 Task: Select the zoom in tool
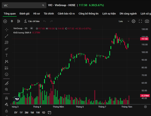tap(7, 89)
